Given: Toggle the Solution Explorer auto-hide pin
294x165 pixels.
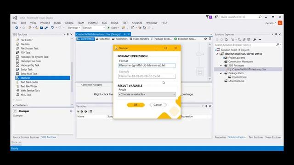Looking at the screenshot, I should (x=276, y=34).
